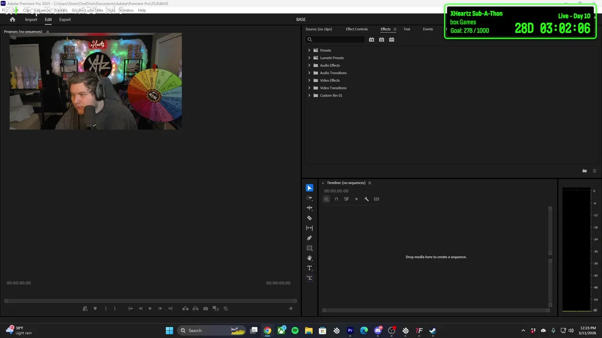Click the New Custom Bin folder icon

(x=585, y=171)
